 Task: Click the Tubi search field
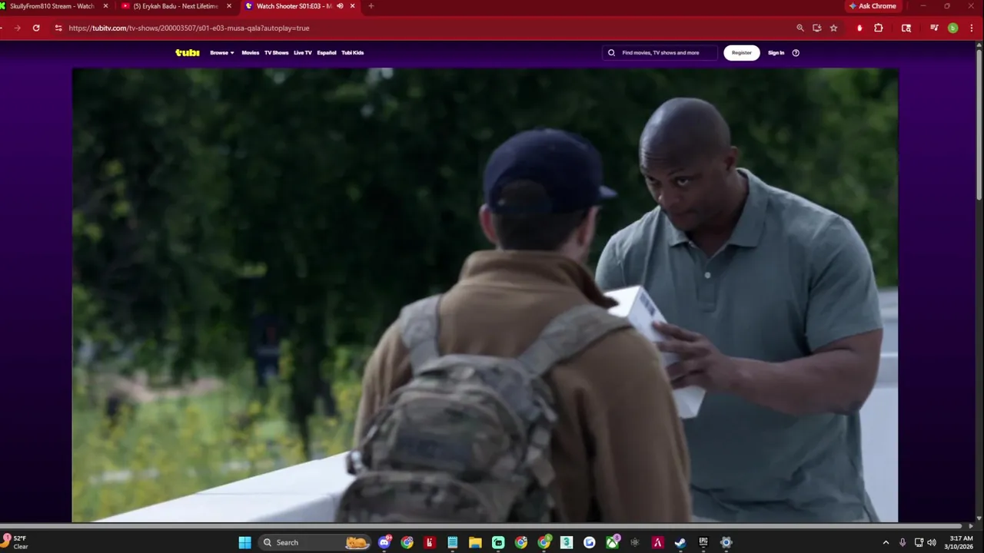660,53
